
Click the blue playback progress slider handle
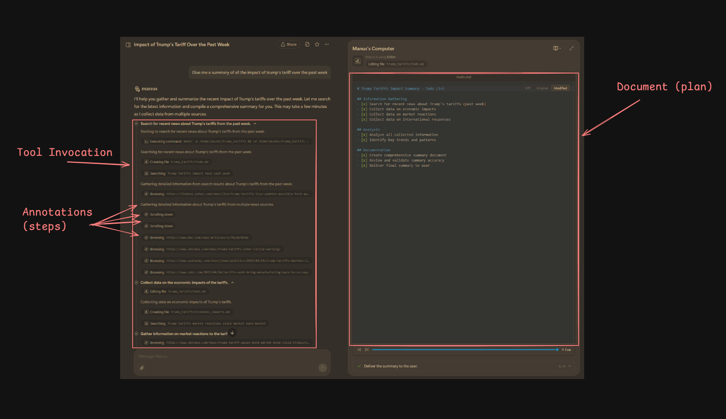pos(557,350)
